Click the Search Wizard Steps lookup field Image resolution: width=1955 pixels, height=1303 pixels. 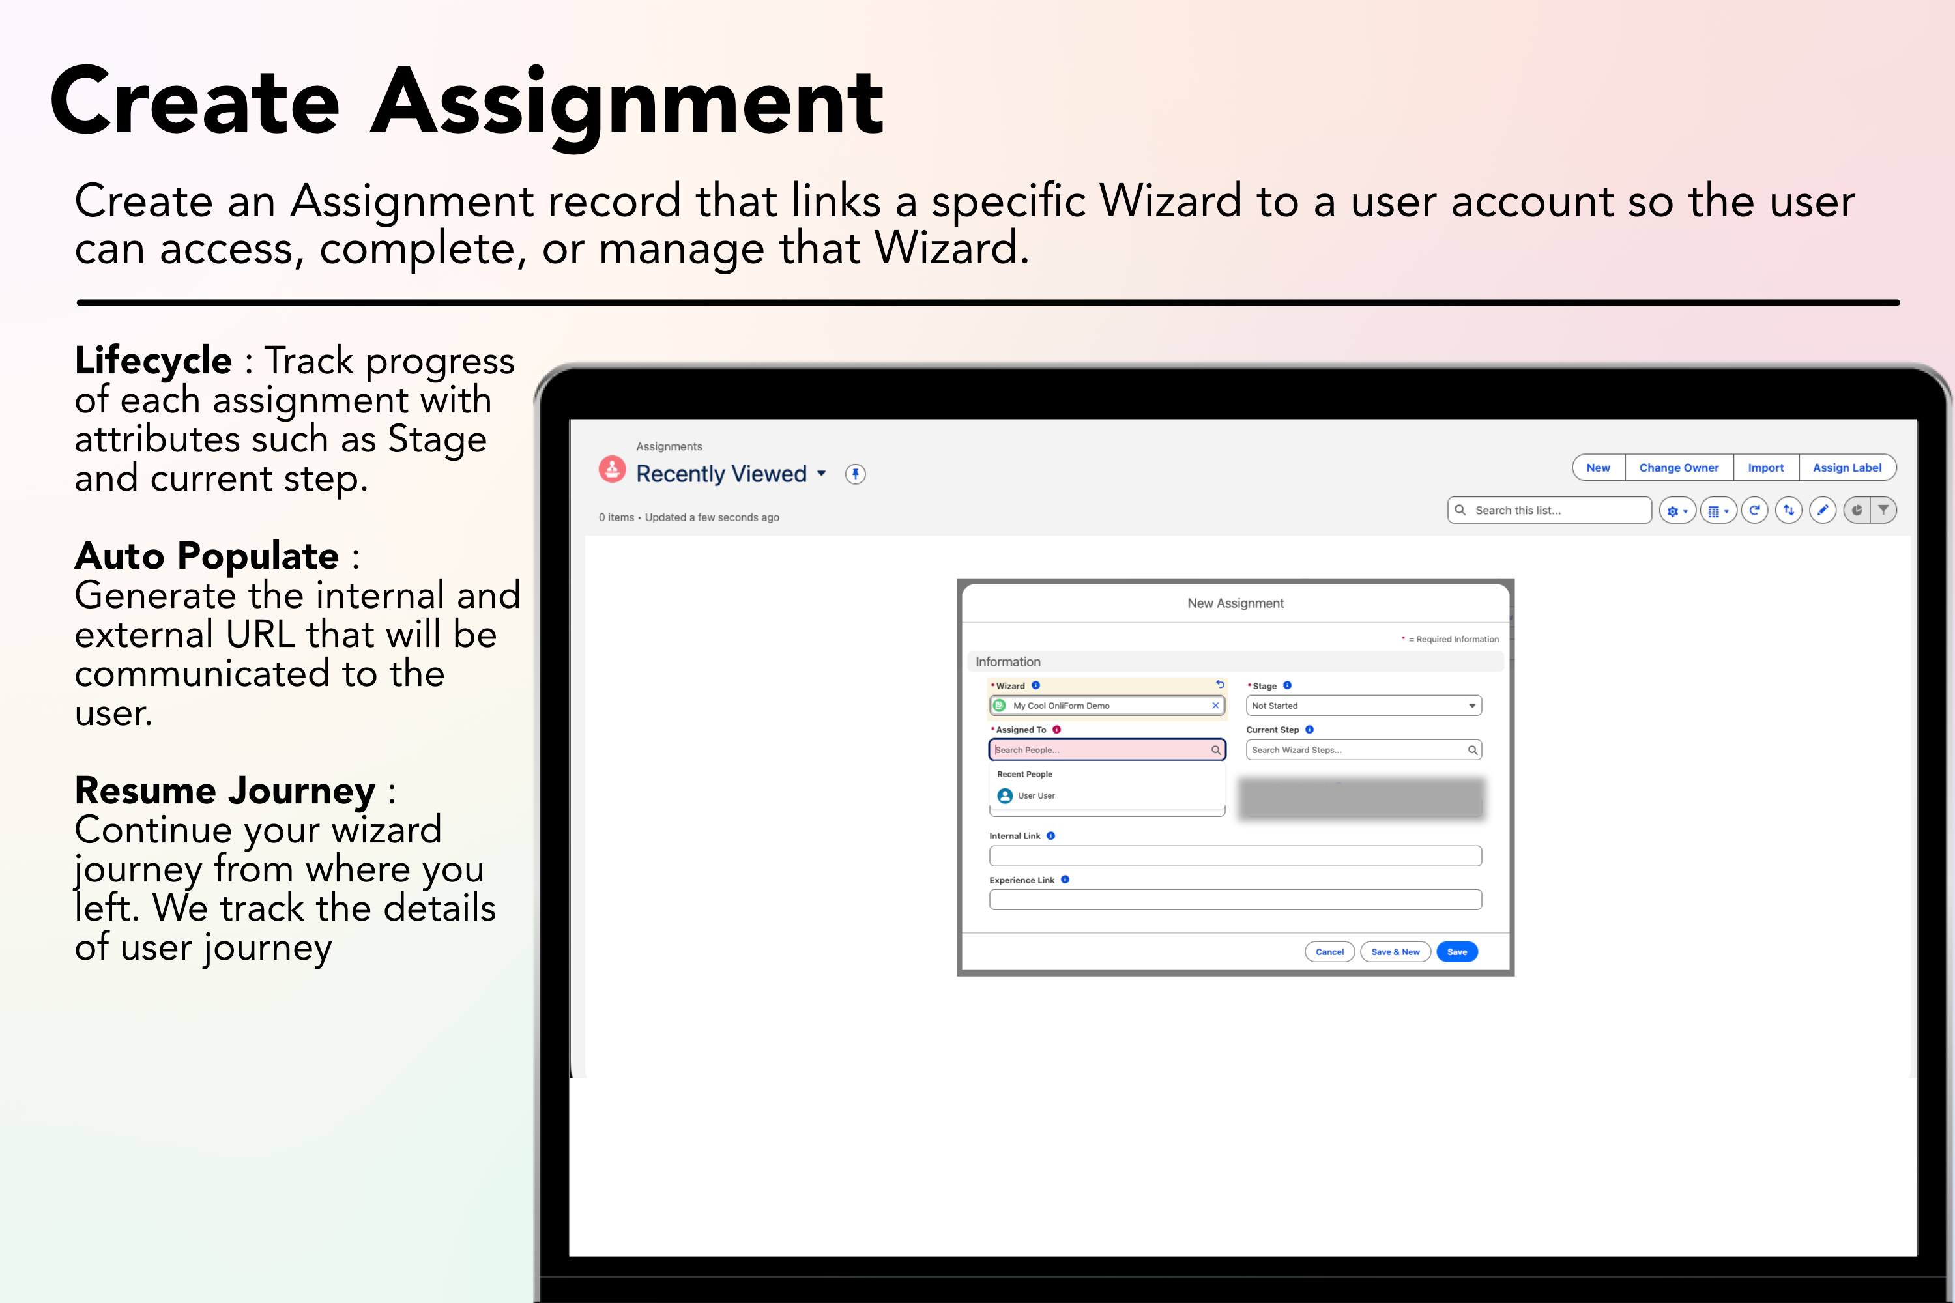point(1363,750)
